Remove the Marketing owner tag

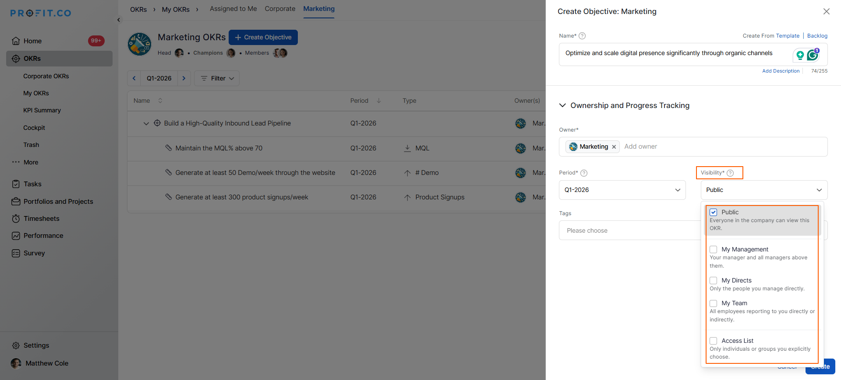pos(614,147)
